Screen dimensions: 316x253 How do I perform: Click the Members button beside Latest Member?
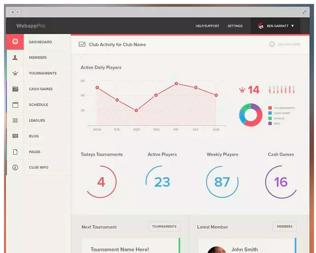284,226
